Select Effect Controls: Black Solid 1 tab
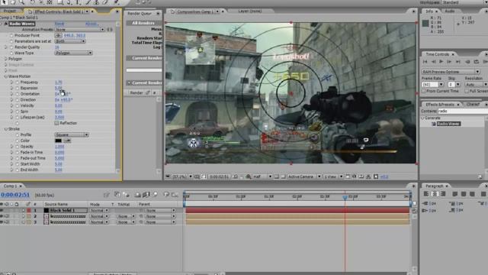Viewport: 488px width, 275px height. coord(59,11)
